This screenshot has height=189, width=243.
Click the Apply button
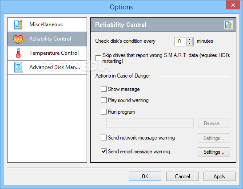pos(219,176)
